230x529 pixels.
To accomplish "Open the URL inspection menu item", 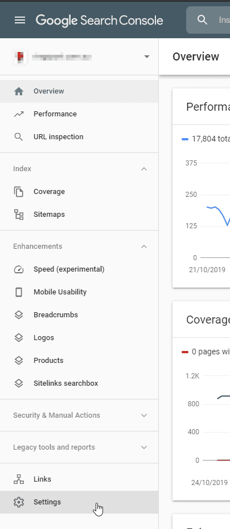I will [x=79, y=136].
